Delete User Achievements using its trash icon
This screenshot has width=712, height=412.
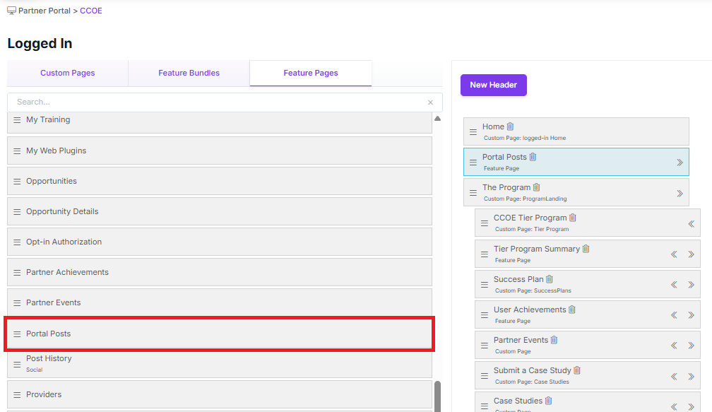click(x=571, y=309)
